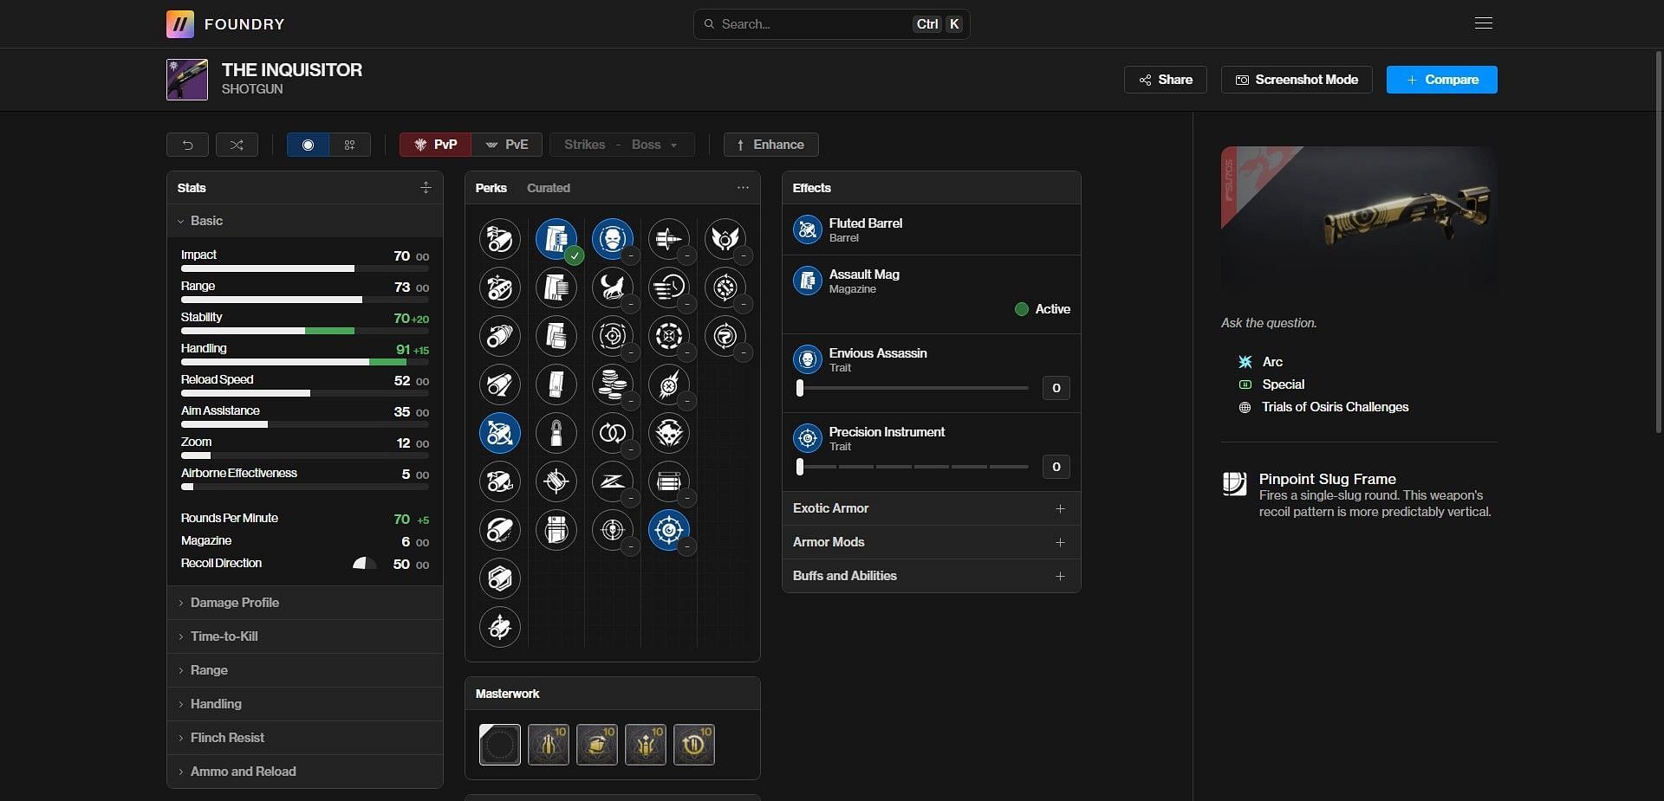Deselect the highlighted Precision Instrument perk icon
The height and width of the screenshot is (801, 1664).
click(x=669, y=529)
